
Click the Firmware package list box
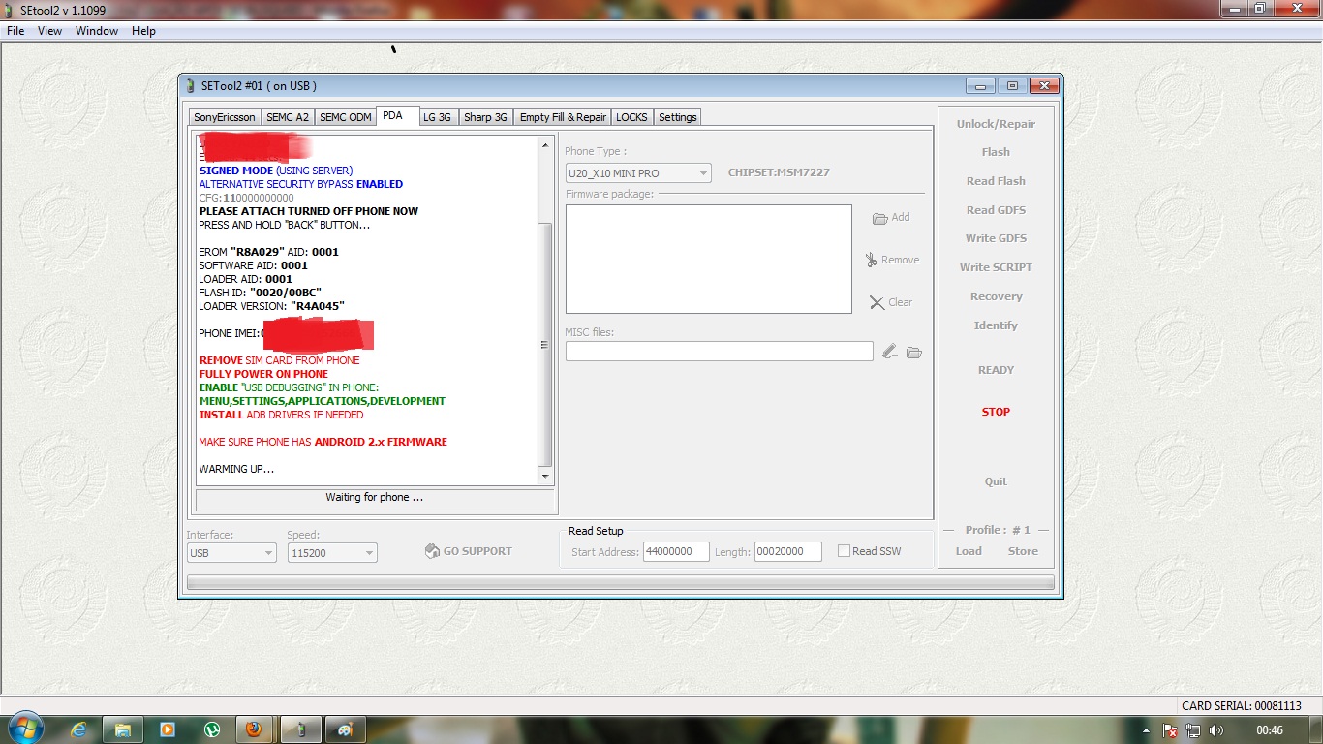coord(709,259)
